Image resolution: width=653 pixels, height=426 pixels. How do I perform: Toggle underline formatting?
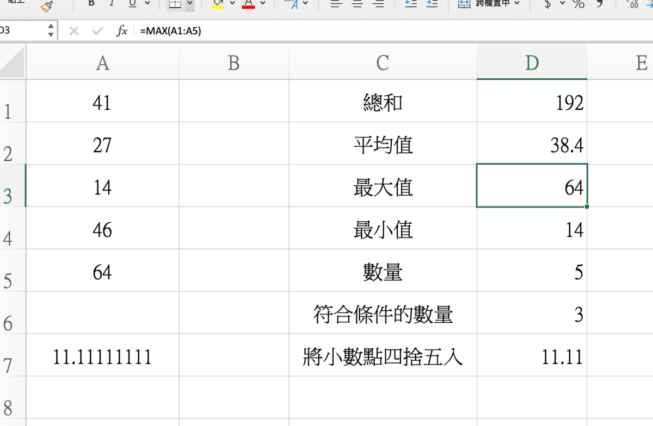tap(132, 4)
